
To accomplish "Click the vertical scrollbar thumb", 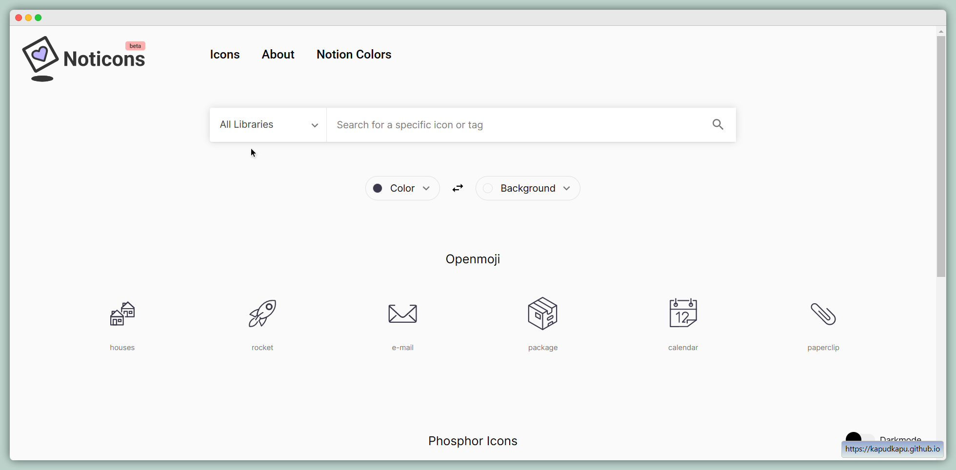I will click(x=941, y=156).
